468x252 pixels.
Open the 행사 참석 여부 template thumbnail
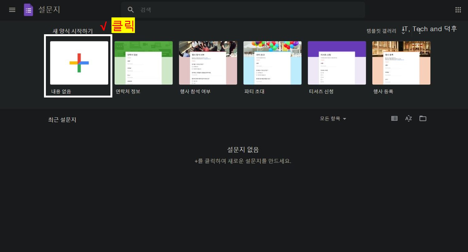tap(208, 63)
